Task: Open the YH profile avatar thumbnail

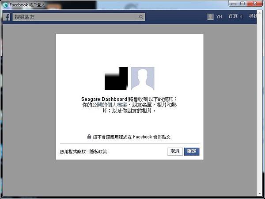Action: coord(210,17)
